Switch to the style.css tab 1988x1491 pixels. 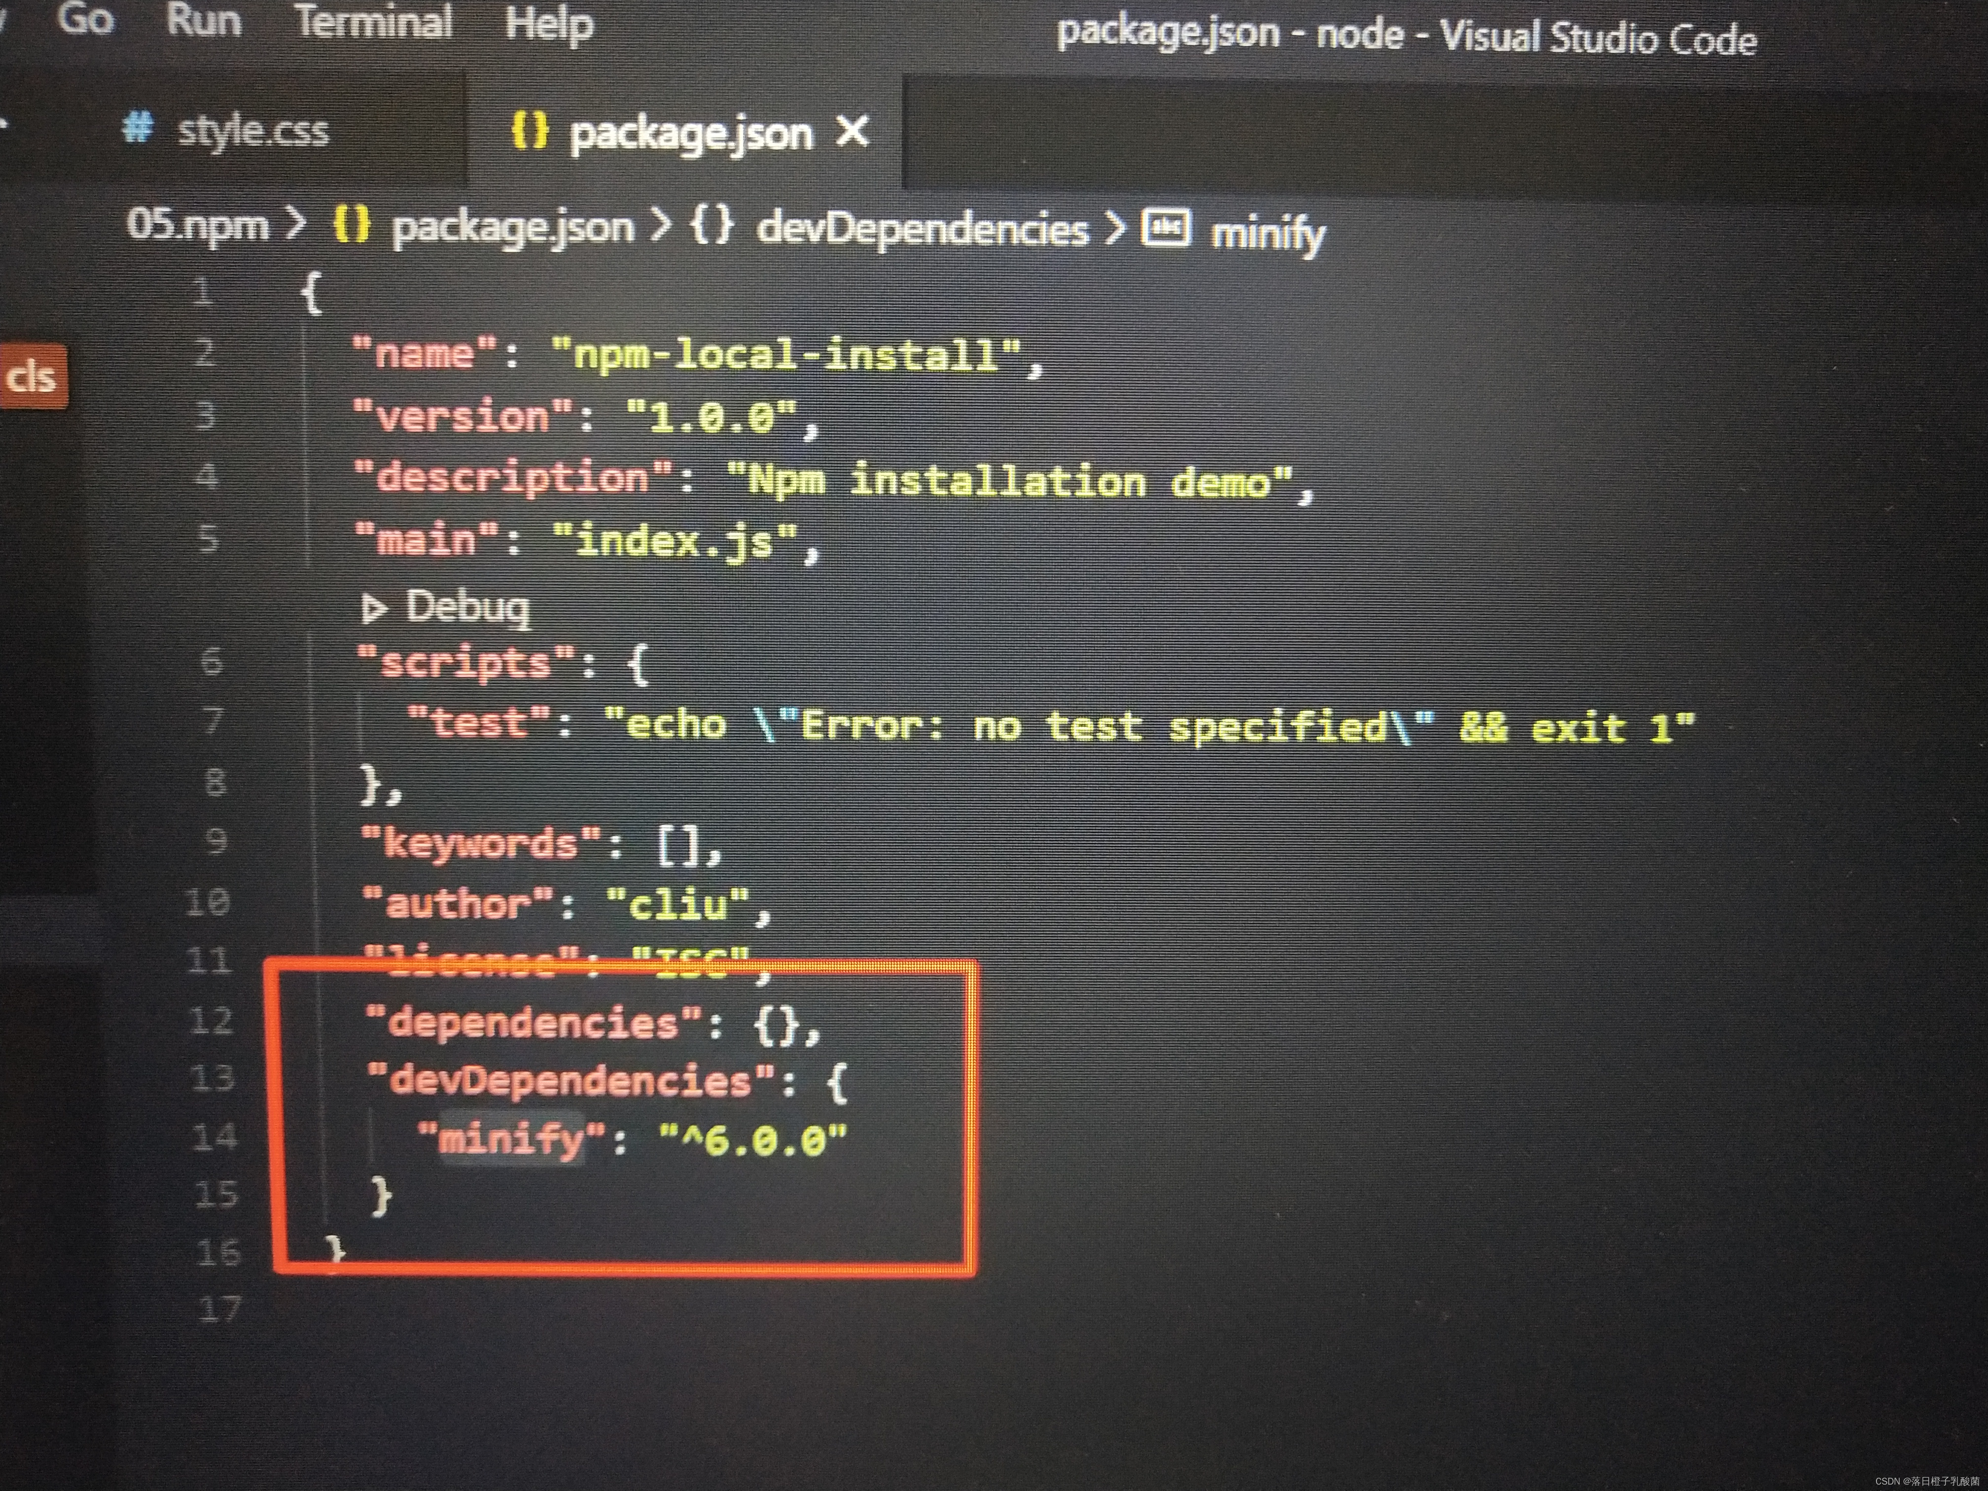coord(253,131)
